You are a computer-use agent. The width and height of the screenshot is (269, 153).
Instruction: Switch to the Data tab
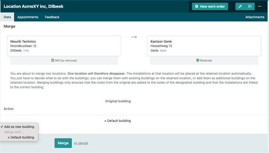[7, 17]
